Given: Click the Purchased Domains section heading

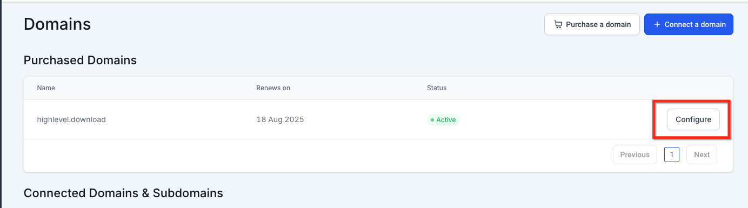Looking at the screenshot, I should pos(80,60).
